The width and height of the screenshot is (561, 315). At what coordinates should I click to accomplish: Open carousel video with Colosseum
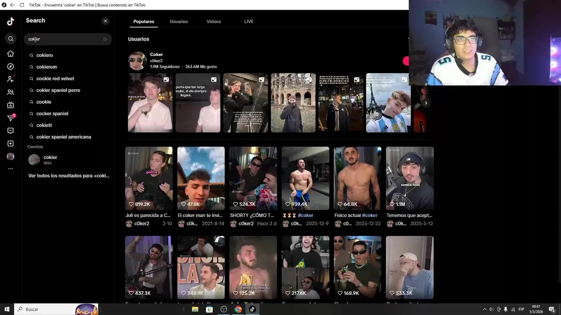click(293, 103)
